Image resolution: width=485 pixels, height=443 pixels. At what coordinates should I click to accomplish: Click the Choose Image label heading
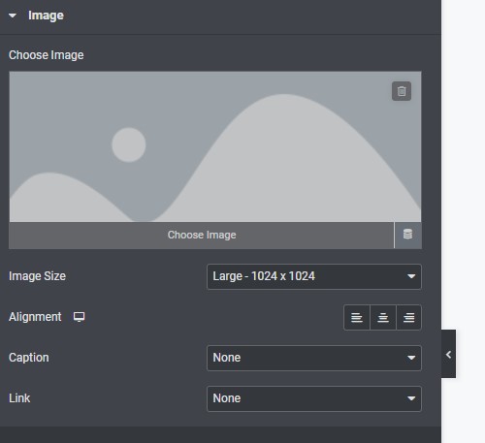point(47,55)
